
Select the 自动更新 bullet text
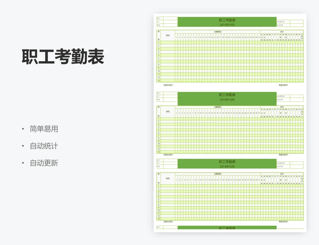click(44, 163)
